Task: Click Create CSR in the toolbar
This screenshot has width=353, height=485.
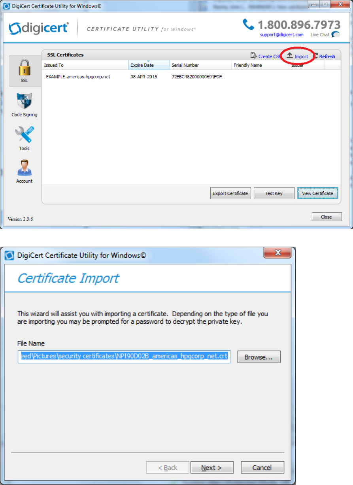Action: tap(265, 56)
